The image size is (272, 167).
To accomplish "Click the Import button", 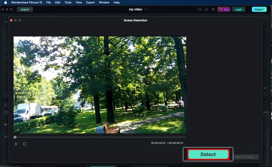I will (25, 9).
